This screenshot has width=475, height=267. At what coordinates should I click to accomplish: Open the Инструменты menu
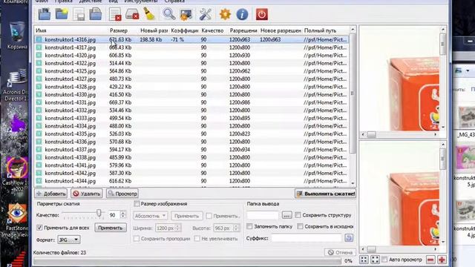point(141,1)
